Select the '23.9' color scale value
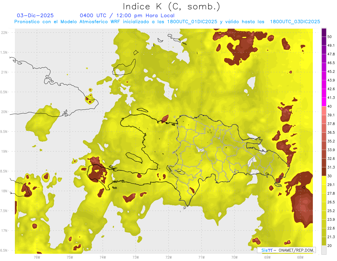The image size is (337, 261). 331,220
